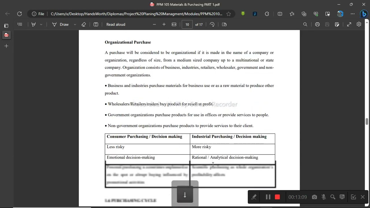Show the PDF table of contents

click(x=20, y=24)
